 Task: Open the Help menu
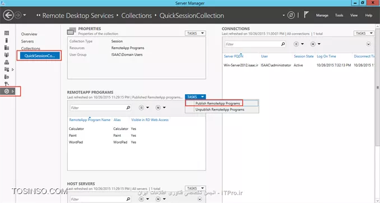(x=369, y=15)
